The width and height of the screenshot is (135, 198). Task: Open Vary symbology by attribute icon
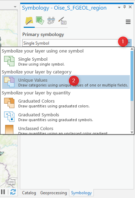tap(40, 21)
